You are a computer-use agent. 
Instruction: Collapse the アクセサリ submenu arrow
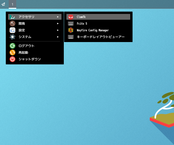[x=58, y=17]
